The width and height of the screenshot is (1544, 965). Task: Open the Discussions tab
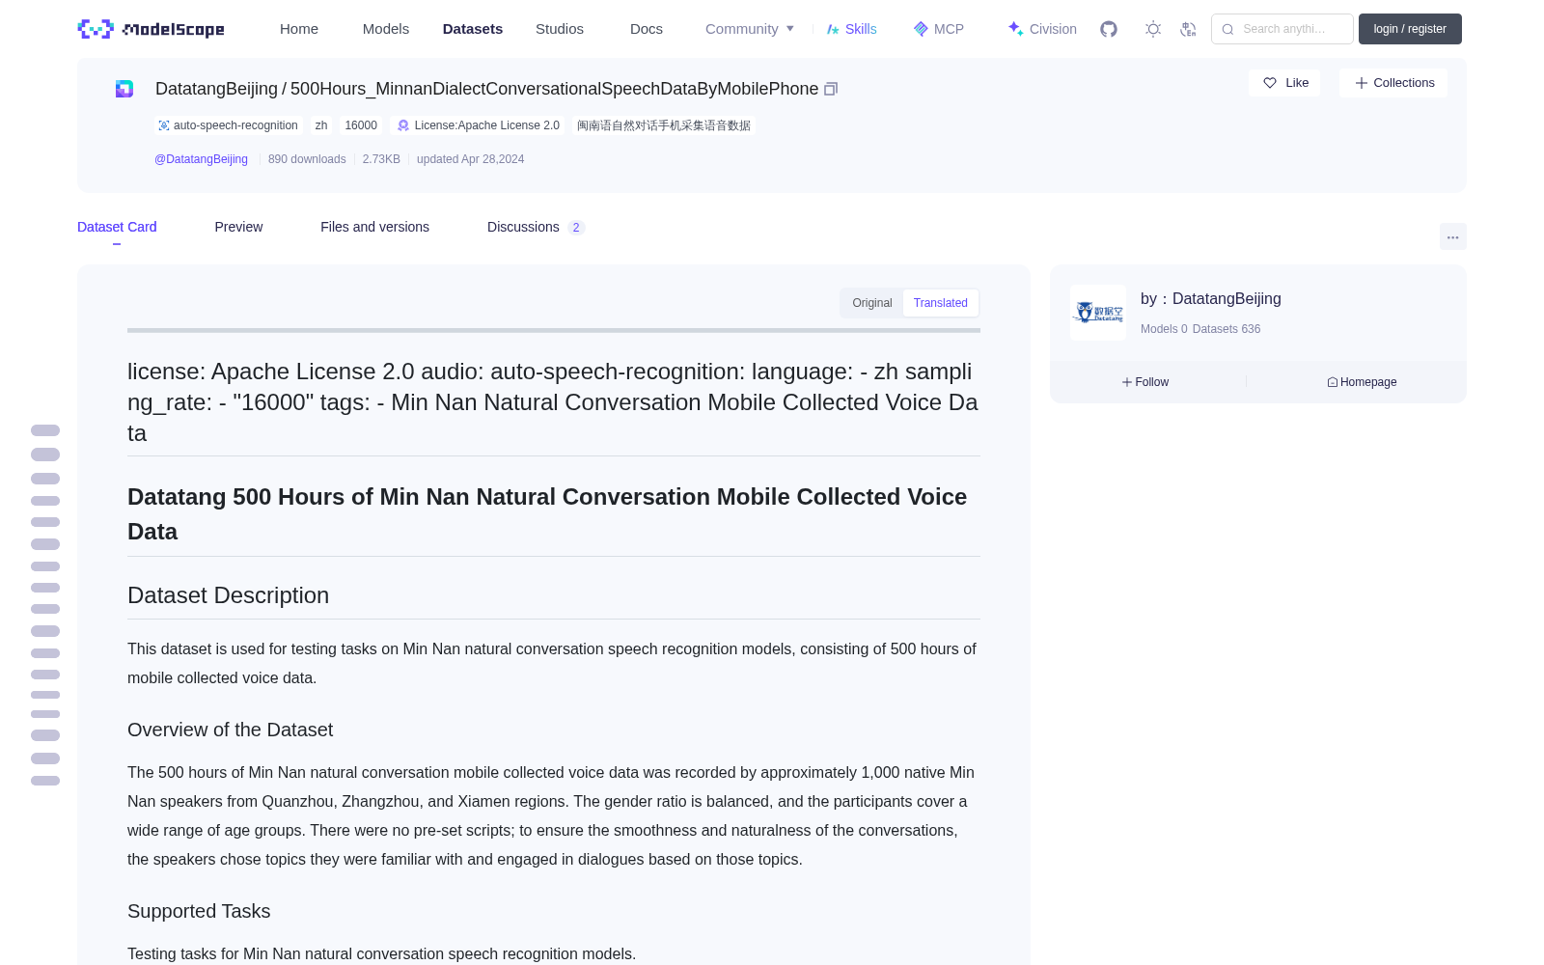click(536, 227)
